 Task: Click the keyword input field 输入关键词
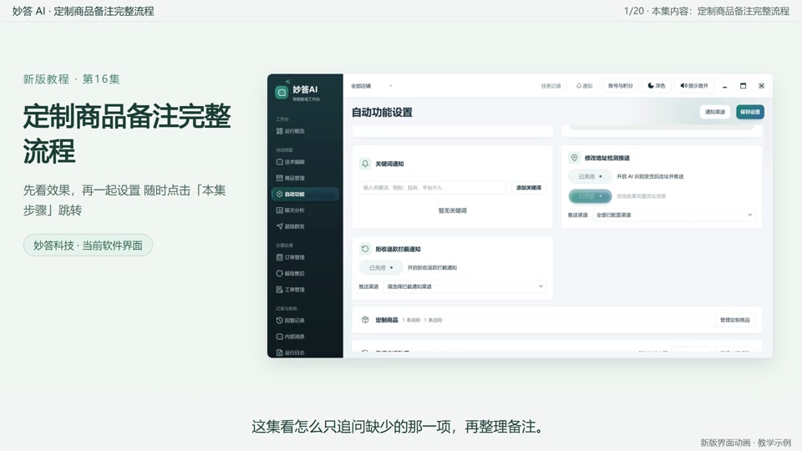point(432,188)
